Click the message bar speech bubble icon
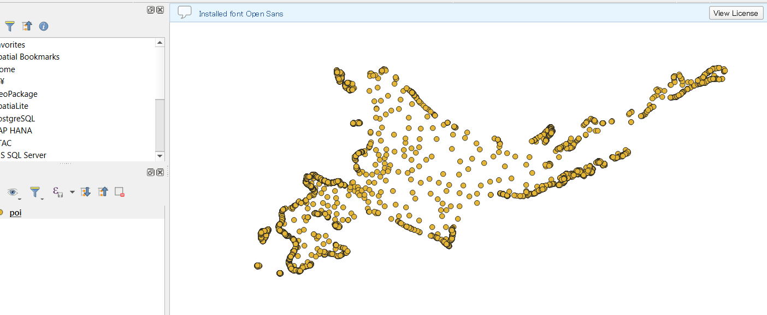Viewport: 767px width, 315px height. [185, 13]
